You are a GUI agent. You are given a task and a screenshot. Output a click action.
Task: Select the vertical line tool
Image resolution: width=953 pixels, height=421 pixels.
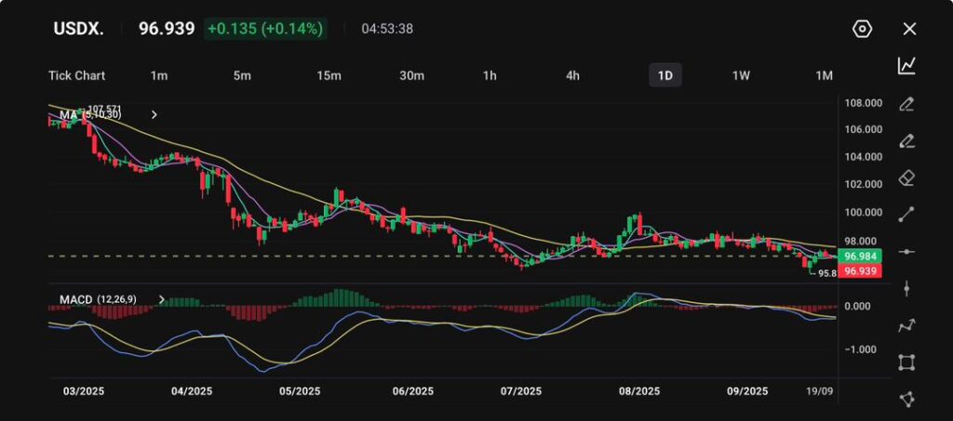[906, 288]
